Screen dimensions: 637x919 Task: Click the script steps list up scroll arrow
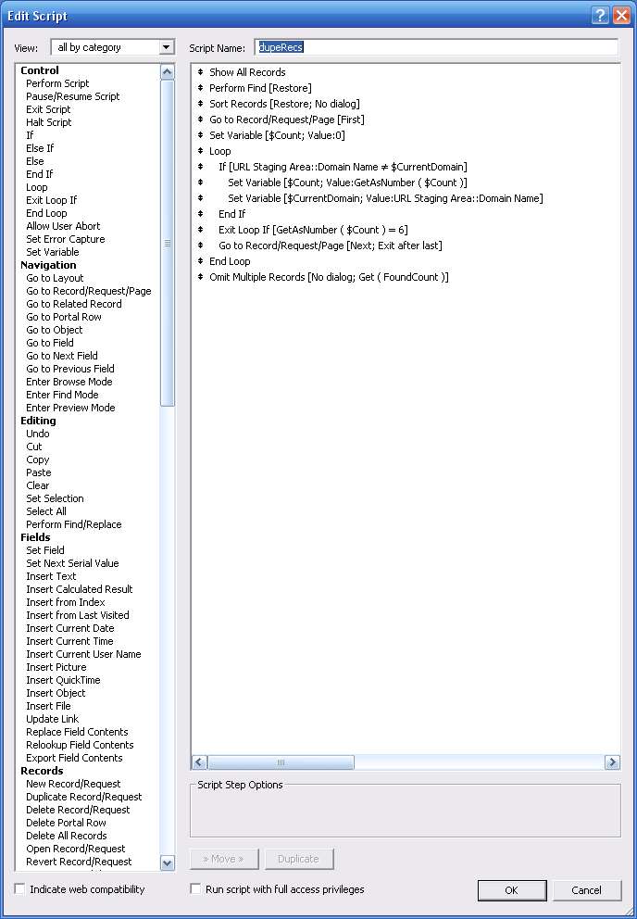[x=167, y=72]
